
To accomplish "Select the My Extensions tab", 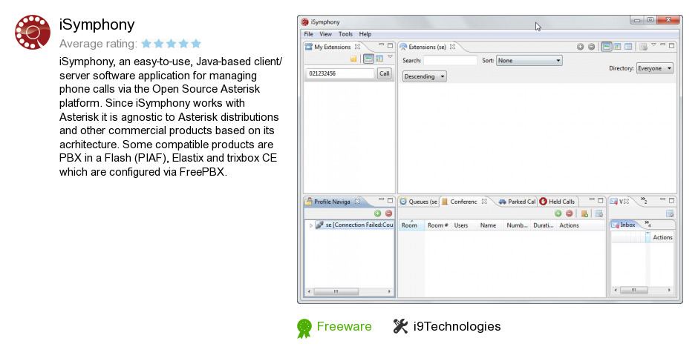I will pyautogui.click(x=332, y=47).
